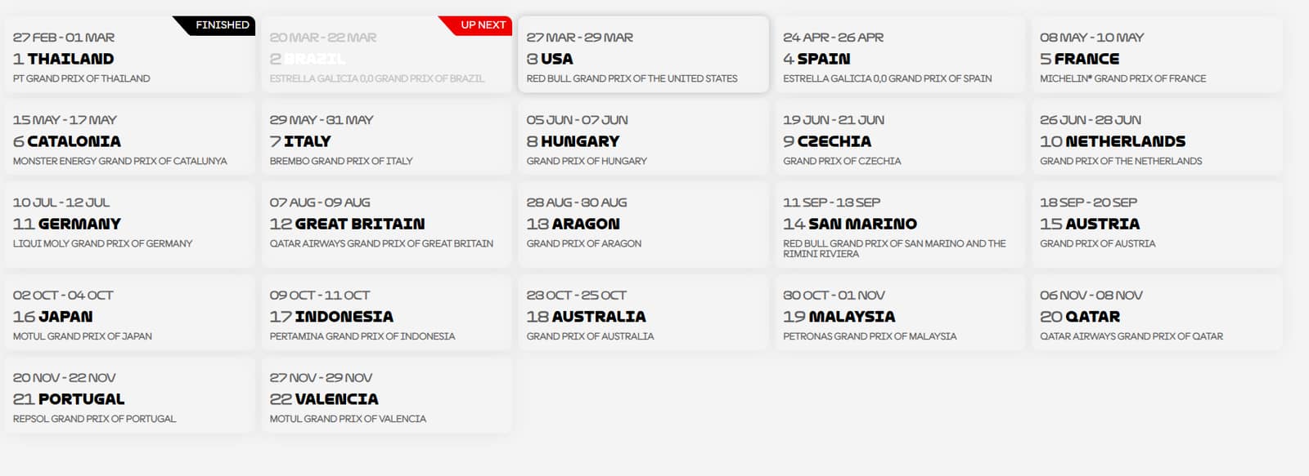Open the France Michelin Grand Prix
Image resolution: width=1309 pixels, height=476 pixels.
pyautogui.click(x=1157, y=57)
